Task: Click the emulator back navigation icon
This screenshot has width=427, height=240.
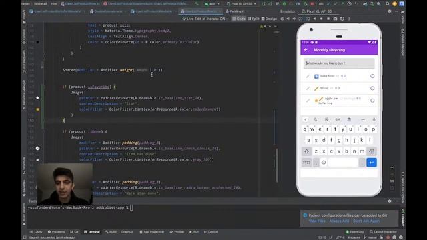Action: pos(314,19)
